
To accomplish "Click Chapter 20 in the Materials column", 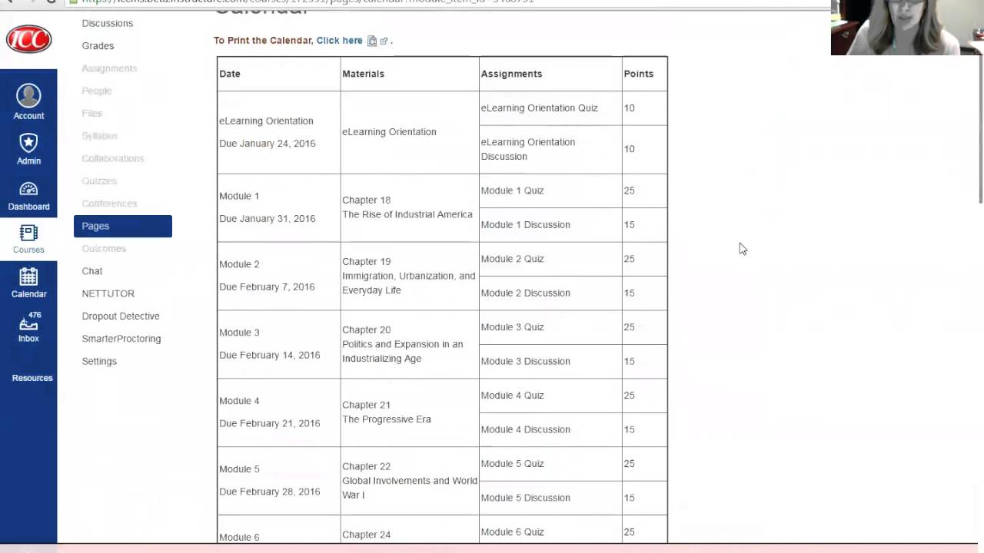I will pyautogui.click(x=366, y=330).
